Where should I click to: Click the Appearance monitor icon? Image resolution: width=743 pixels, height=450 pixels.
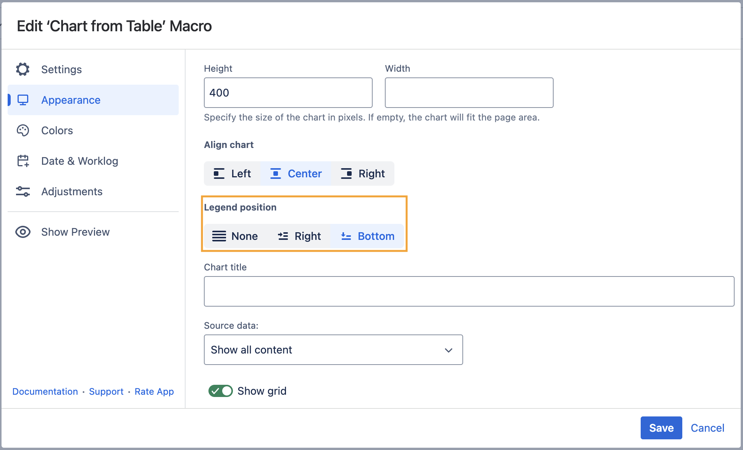tap(23, 100)
